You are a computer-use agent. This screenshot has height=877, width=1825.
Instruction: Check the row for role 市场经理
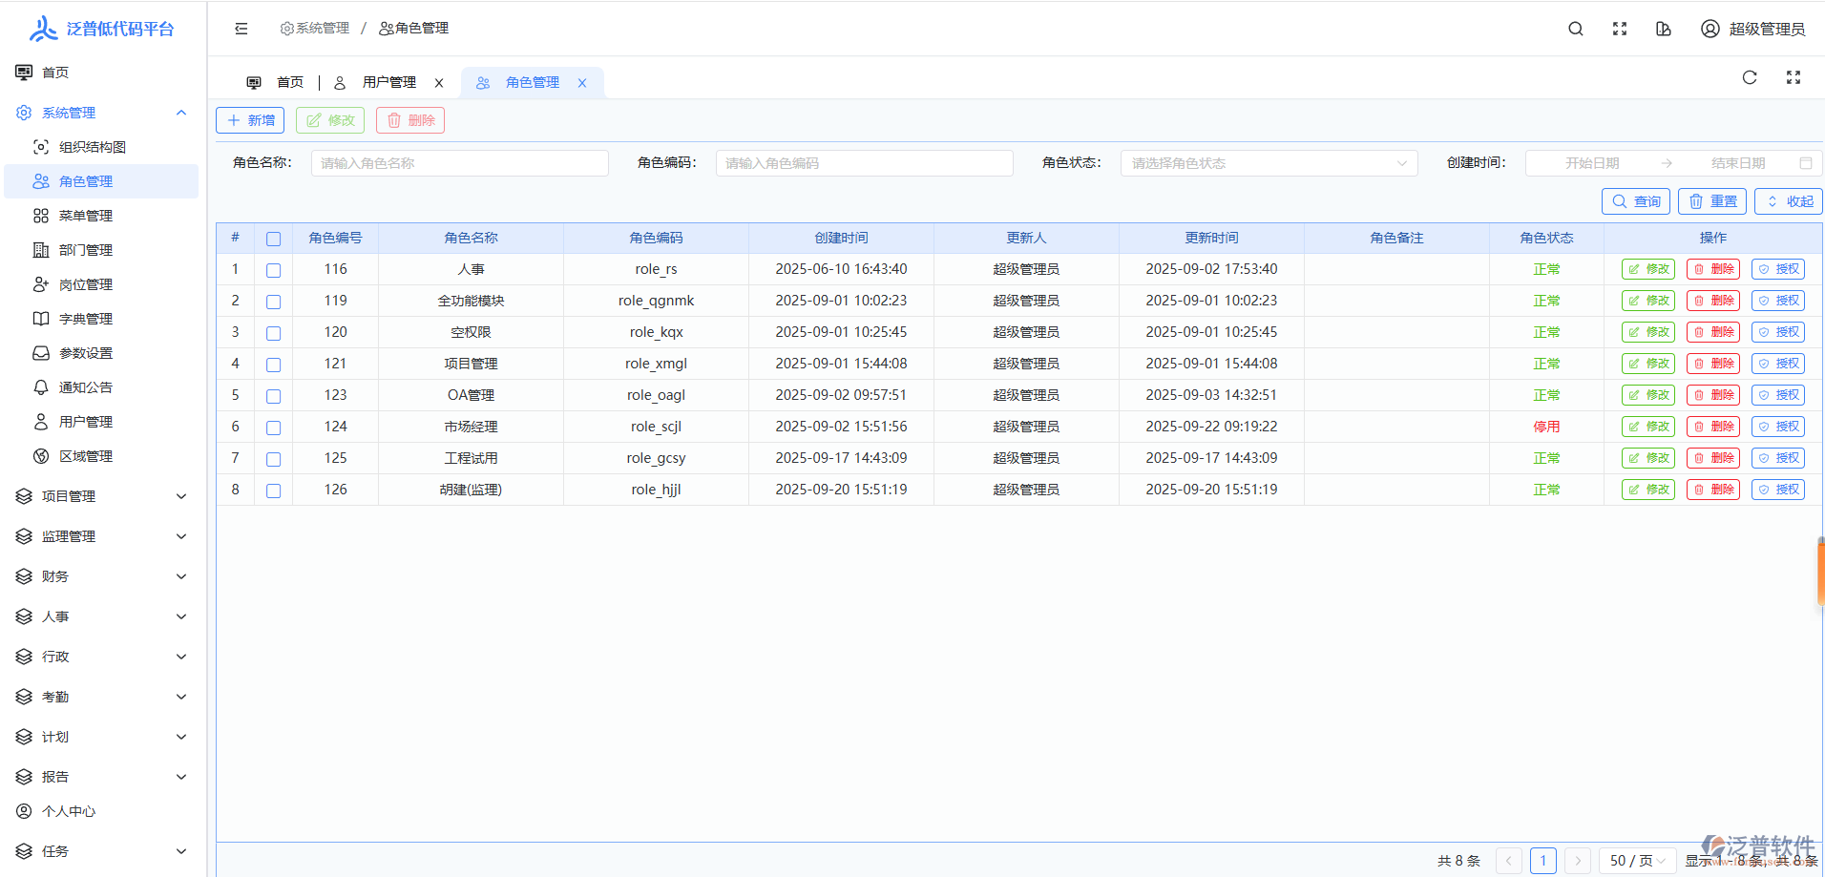(x=274, y=428)
